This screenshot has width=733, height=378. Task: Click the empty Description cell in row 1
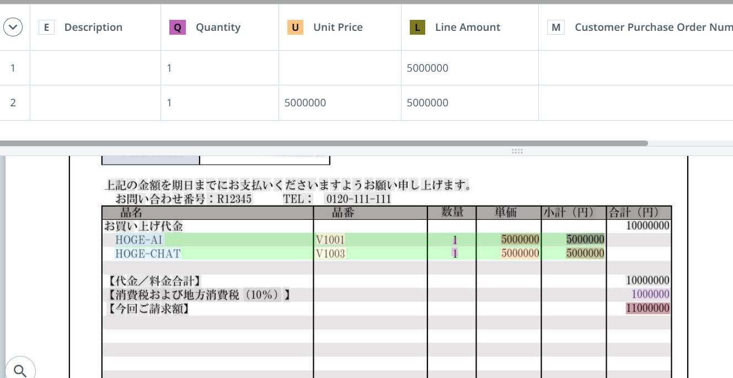(x=95, y=68)
